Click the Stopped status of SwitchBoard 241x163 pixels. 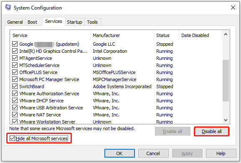(165, 86)
